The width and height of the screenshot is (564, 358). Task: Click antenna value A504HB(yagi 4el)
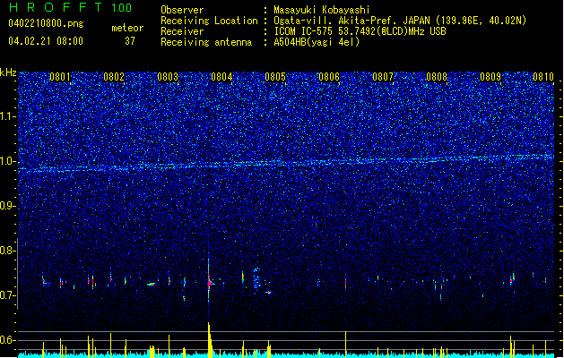[x=317, y=42]
